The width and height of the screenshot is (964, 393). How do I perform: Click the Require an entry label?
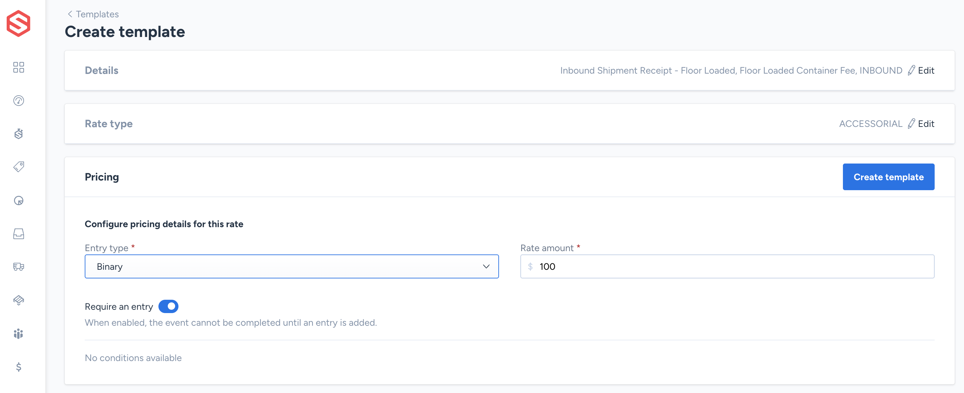119,307
